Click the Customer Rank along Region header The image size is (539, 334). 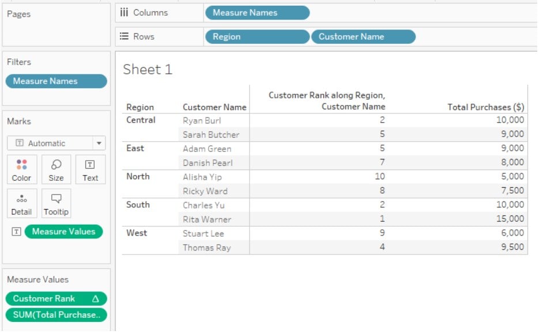click(x=326, y=101)
